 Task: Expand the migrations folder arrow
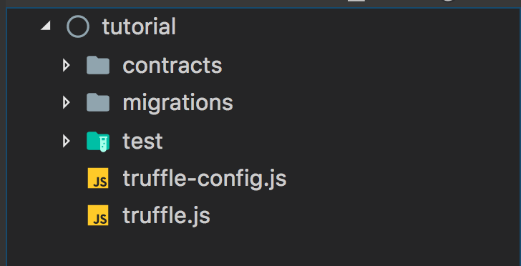pos(66,103)
